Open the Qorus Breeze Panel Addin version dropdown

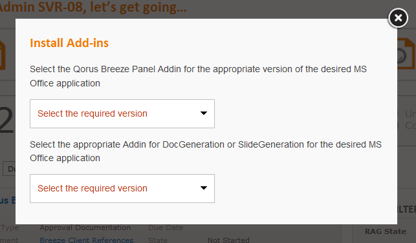[122, 113]
